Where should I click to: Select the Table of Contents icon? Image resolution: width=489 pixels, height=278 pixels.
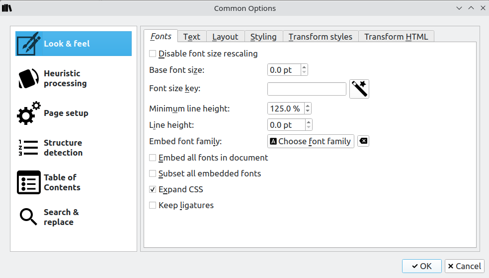[28, 182]
